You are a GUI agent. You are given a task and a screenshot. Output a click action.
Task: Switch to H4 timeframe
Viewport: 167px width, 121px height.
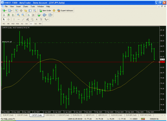tap(26, 24)
